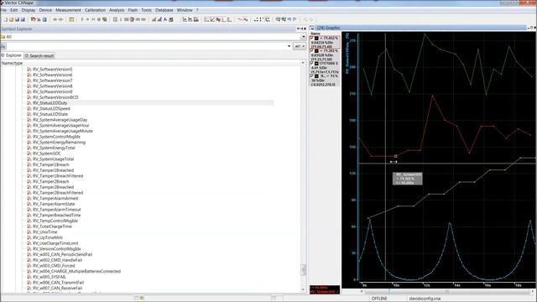Open the Analysis menu
This screenshot has width=537, height=302.
[117, 10]
